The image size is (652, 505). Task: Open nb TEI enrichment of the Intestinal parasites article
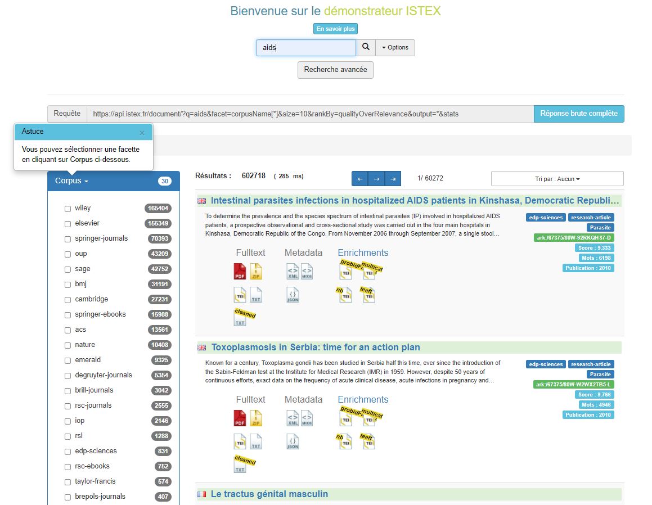point(345,295)
